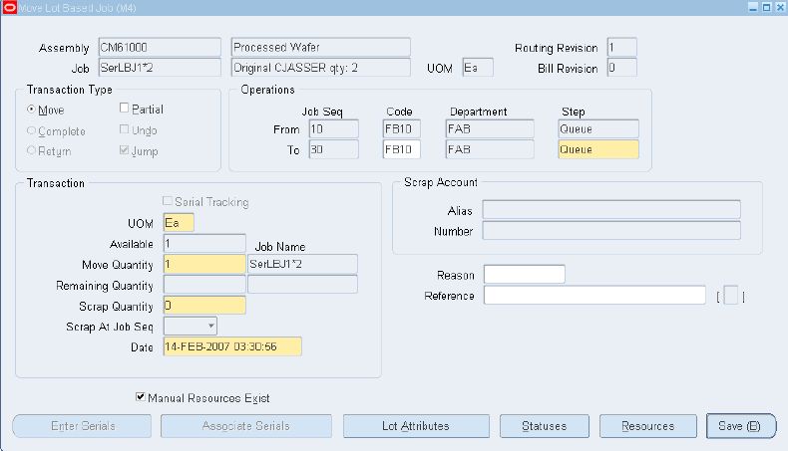Click the To Code field

[402, 149]
